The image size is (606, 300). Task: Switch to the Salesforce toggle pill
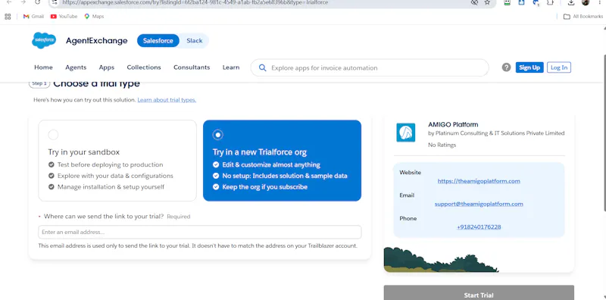tap(158, 41)
